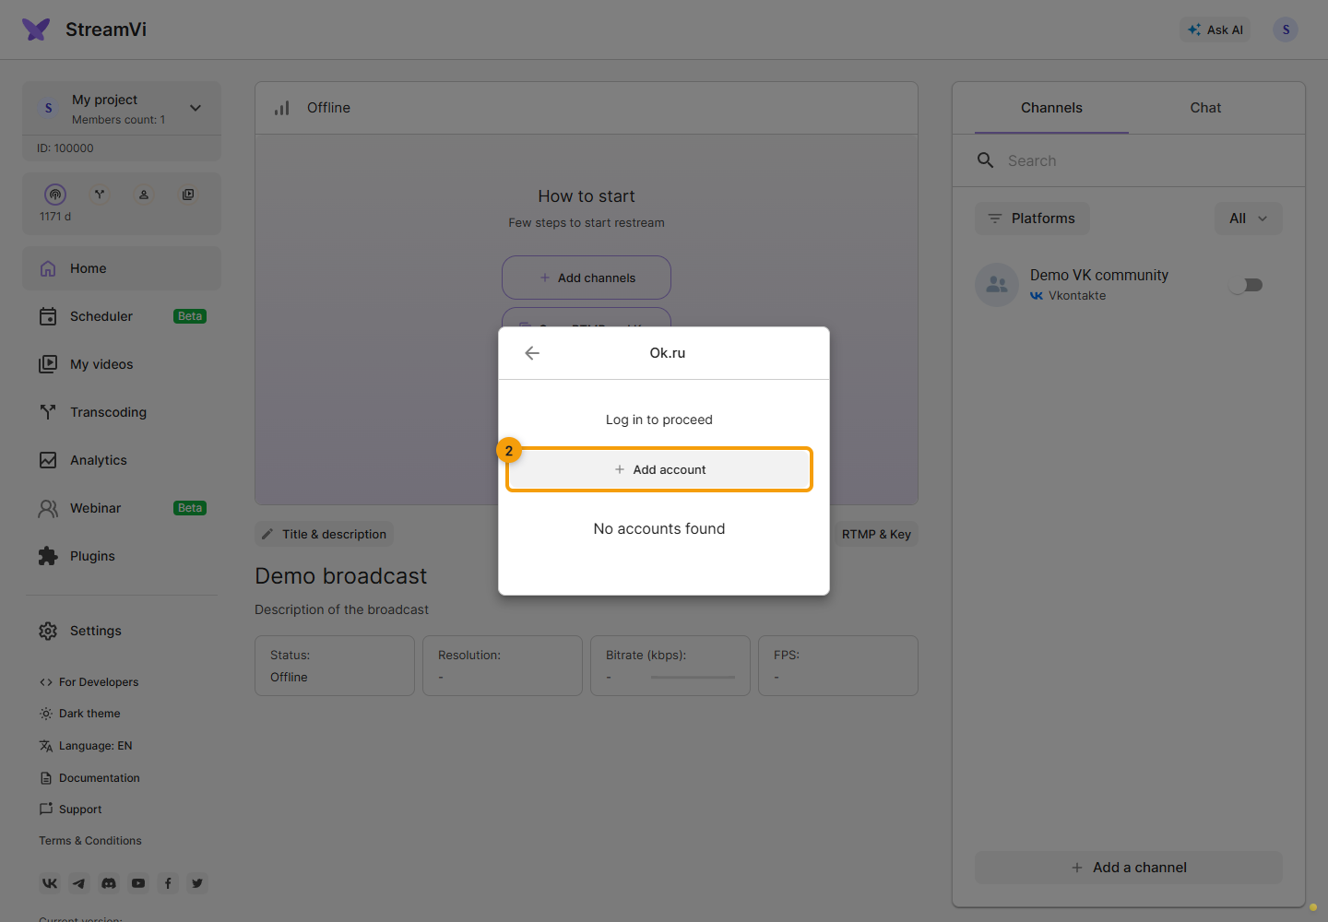Viewport: 1328px width, 922px height.
Task: Click the Demo VK community avatar icon
Action: tap(997, 285)
